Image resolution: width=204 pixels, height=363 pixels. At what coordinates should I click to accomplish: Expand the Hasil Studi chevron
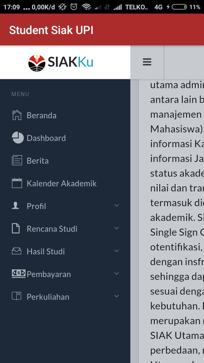coord(117,251)
